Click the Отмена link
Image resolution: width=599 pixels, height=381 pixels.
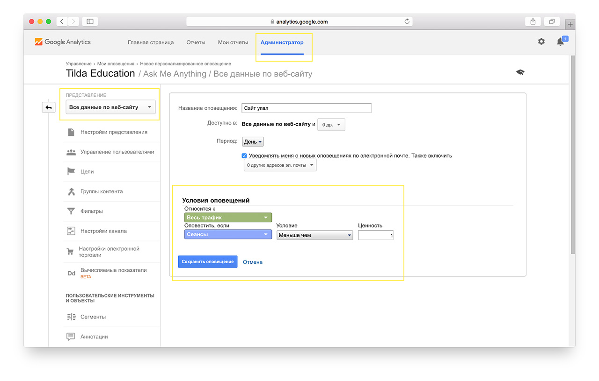tap(253, 262)
